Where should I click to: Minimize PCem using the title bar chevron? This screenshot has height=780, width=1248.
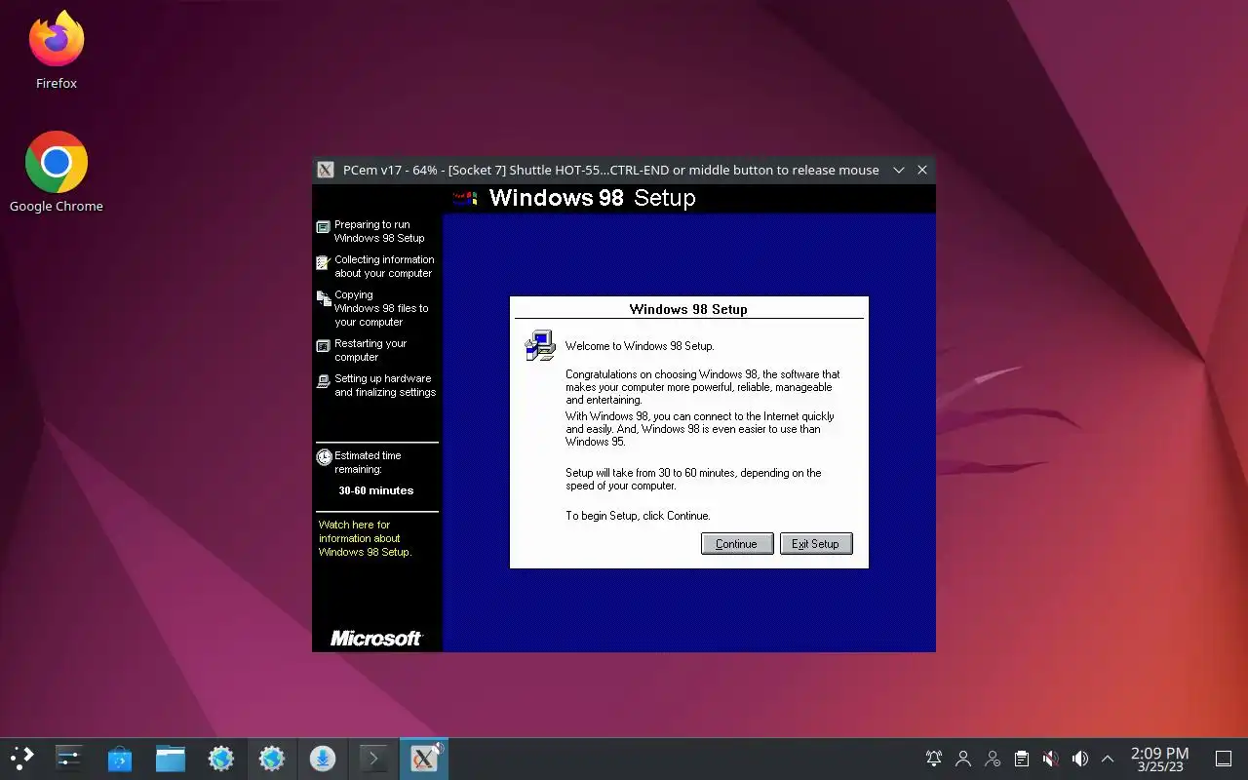(x=899, y=170)
